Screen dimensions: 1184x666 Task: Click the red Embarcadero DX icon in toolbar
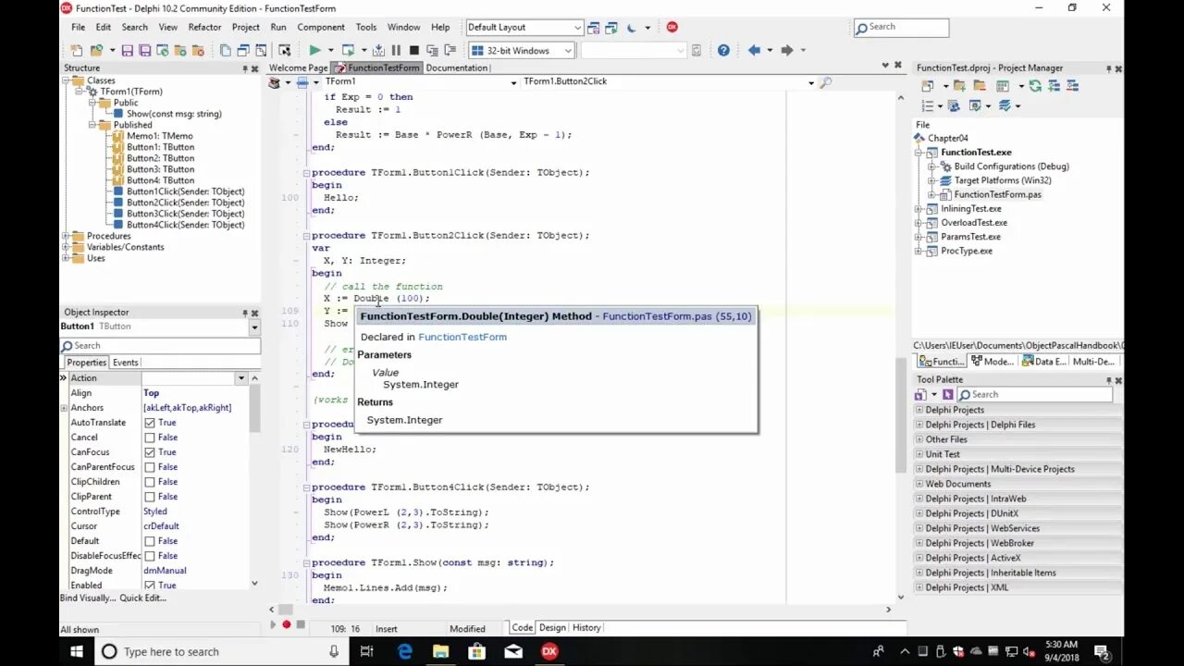(672, 27)
